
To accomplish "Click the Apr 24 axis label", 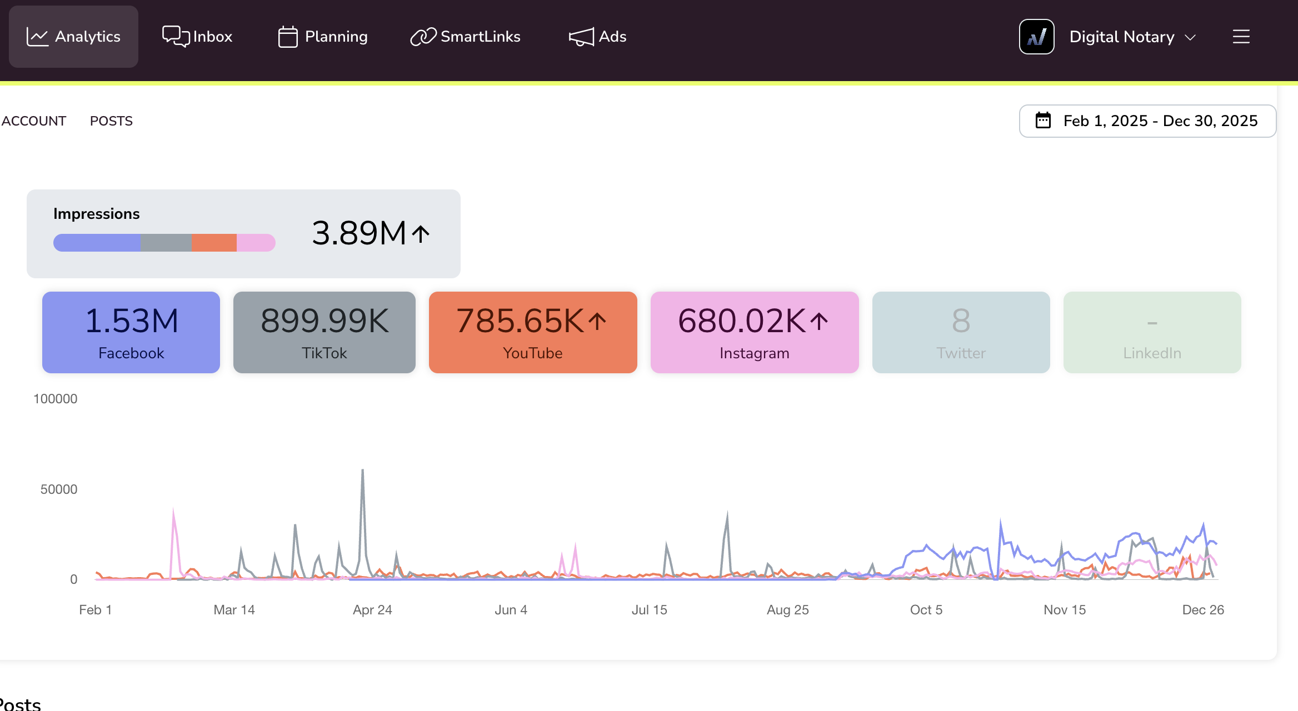I will click(x=372, y=610).
